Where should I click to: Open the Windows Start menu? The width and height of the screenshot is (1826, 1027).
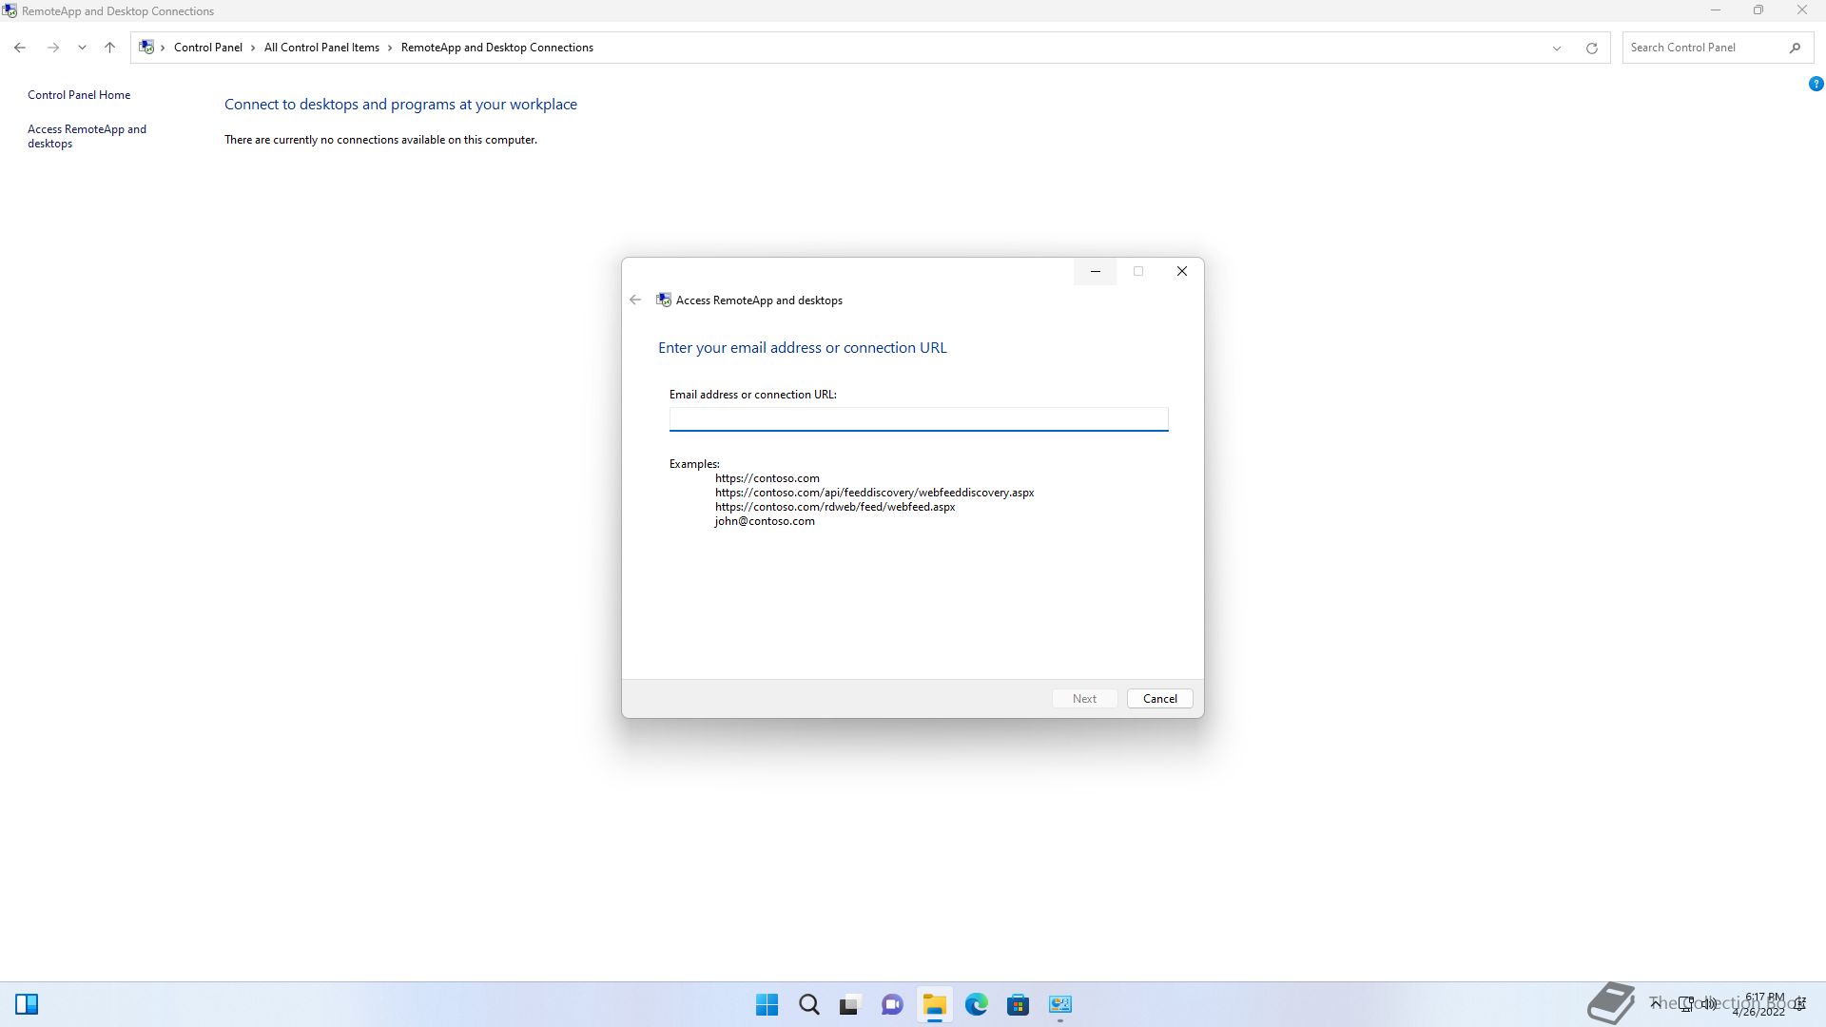pos(767,1004)
